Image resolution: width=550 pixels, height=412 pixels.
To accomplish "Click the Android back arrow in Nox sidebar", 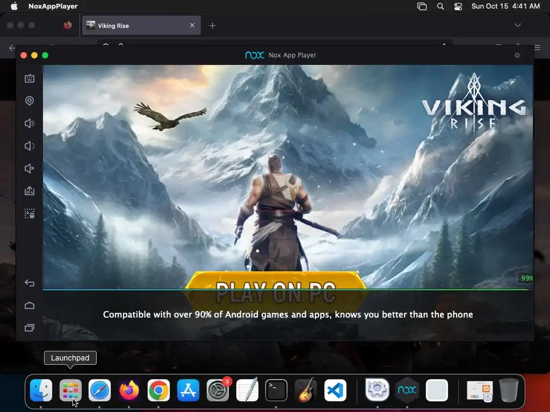I will 30,283.
